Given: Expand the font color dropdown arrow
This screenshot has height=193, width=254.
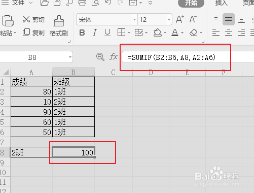Looking at the screenshot, I should tap(182, 33).
